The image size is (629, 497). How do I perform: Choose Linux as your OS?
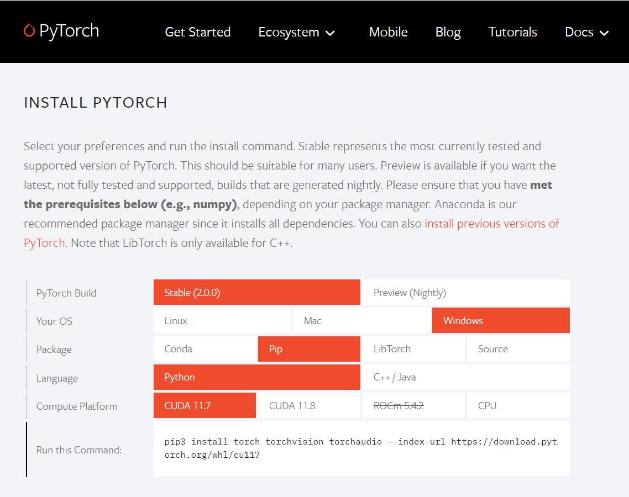222,320
